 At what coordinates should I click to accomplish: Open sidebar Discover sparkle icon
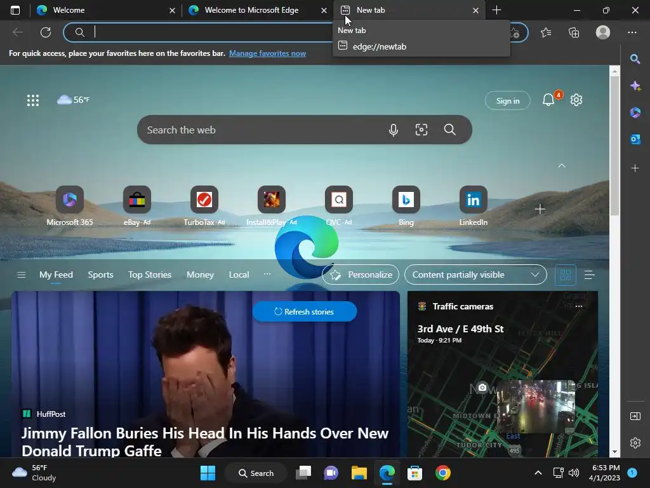point(635,86)
